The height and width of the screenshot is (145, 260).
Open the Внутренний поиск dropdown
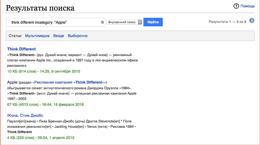coord(124,22)
